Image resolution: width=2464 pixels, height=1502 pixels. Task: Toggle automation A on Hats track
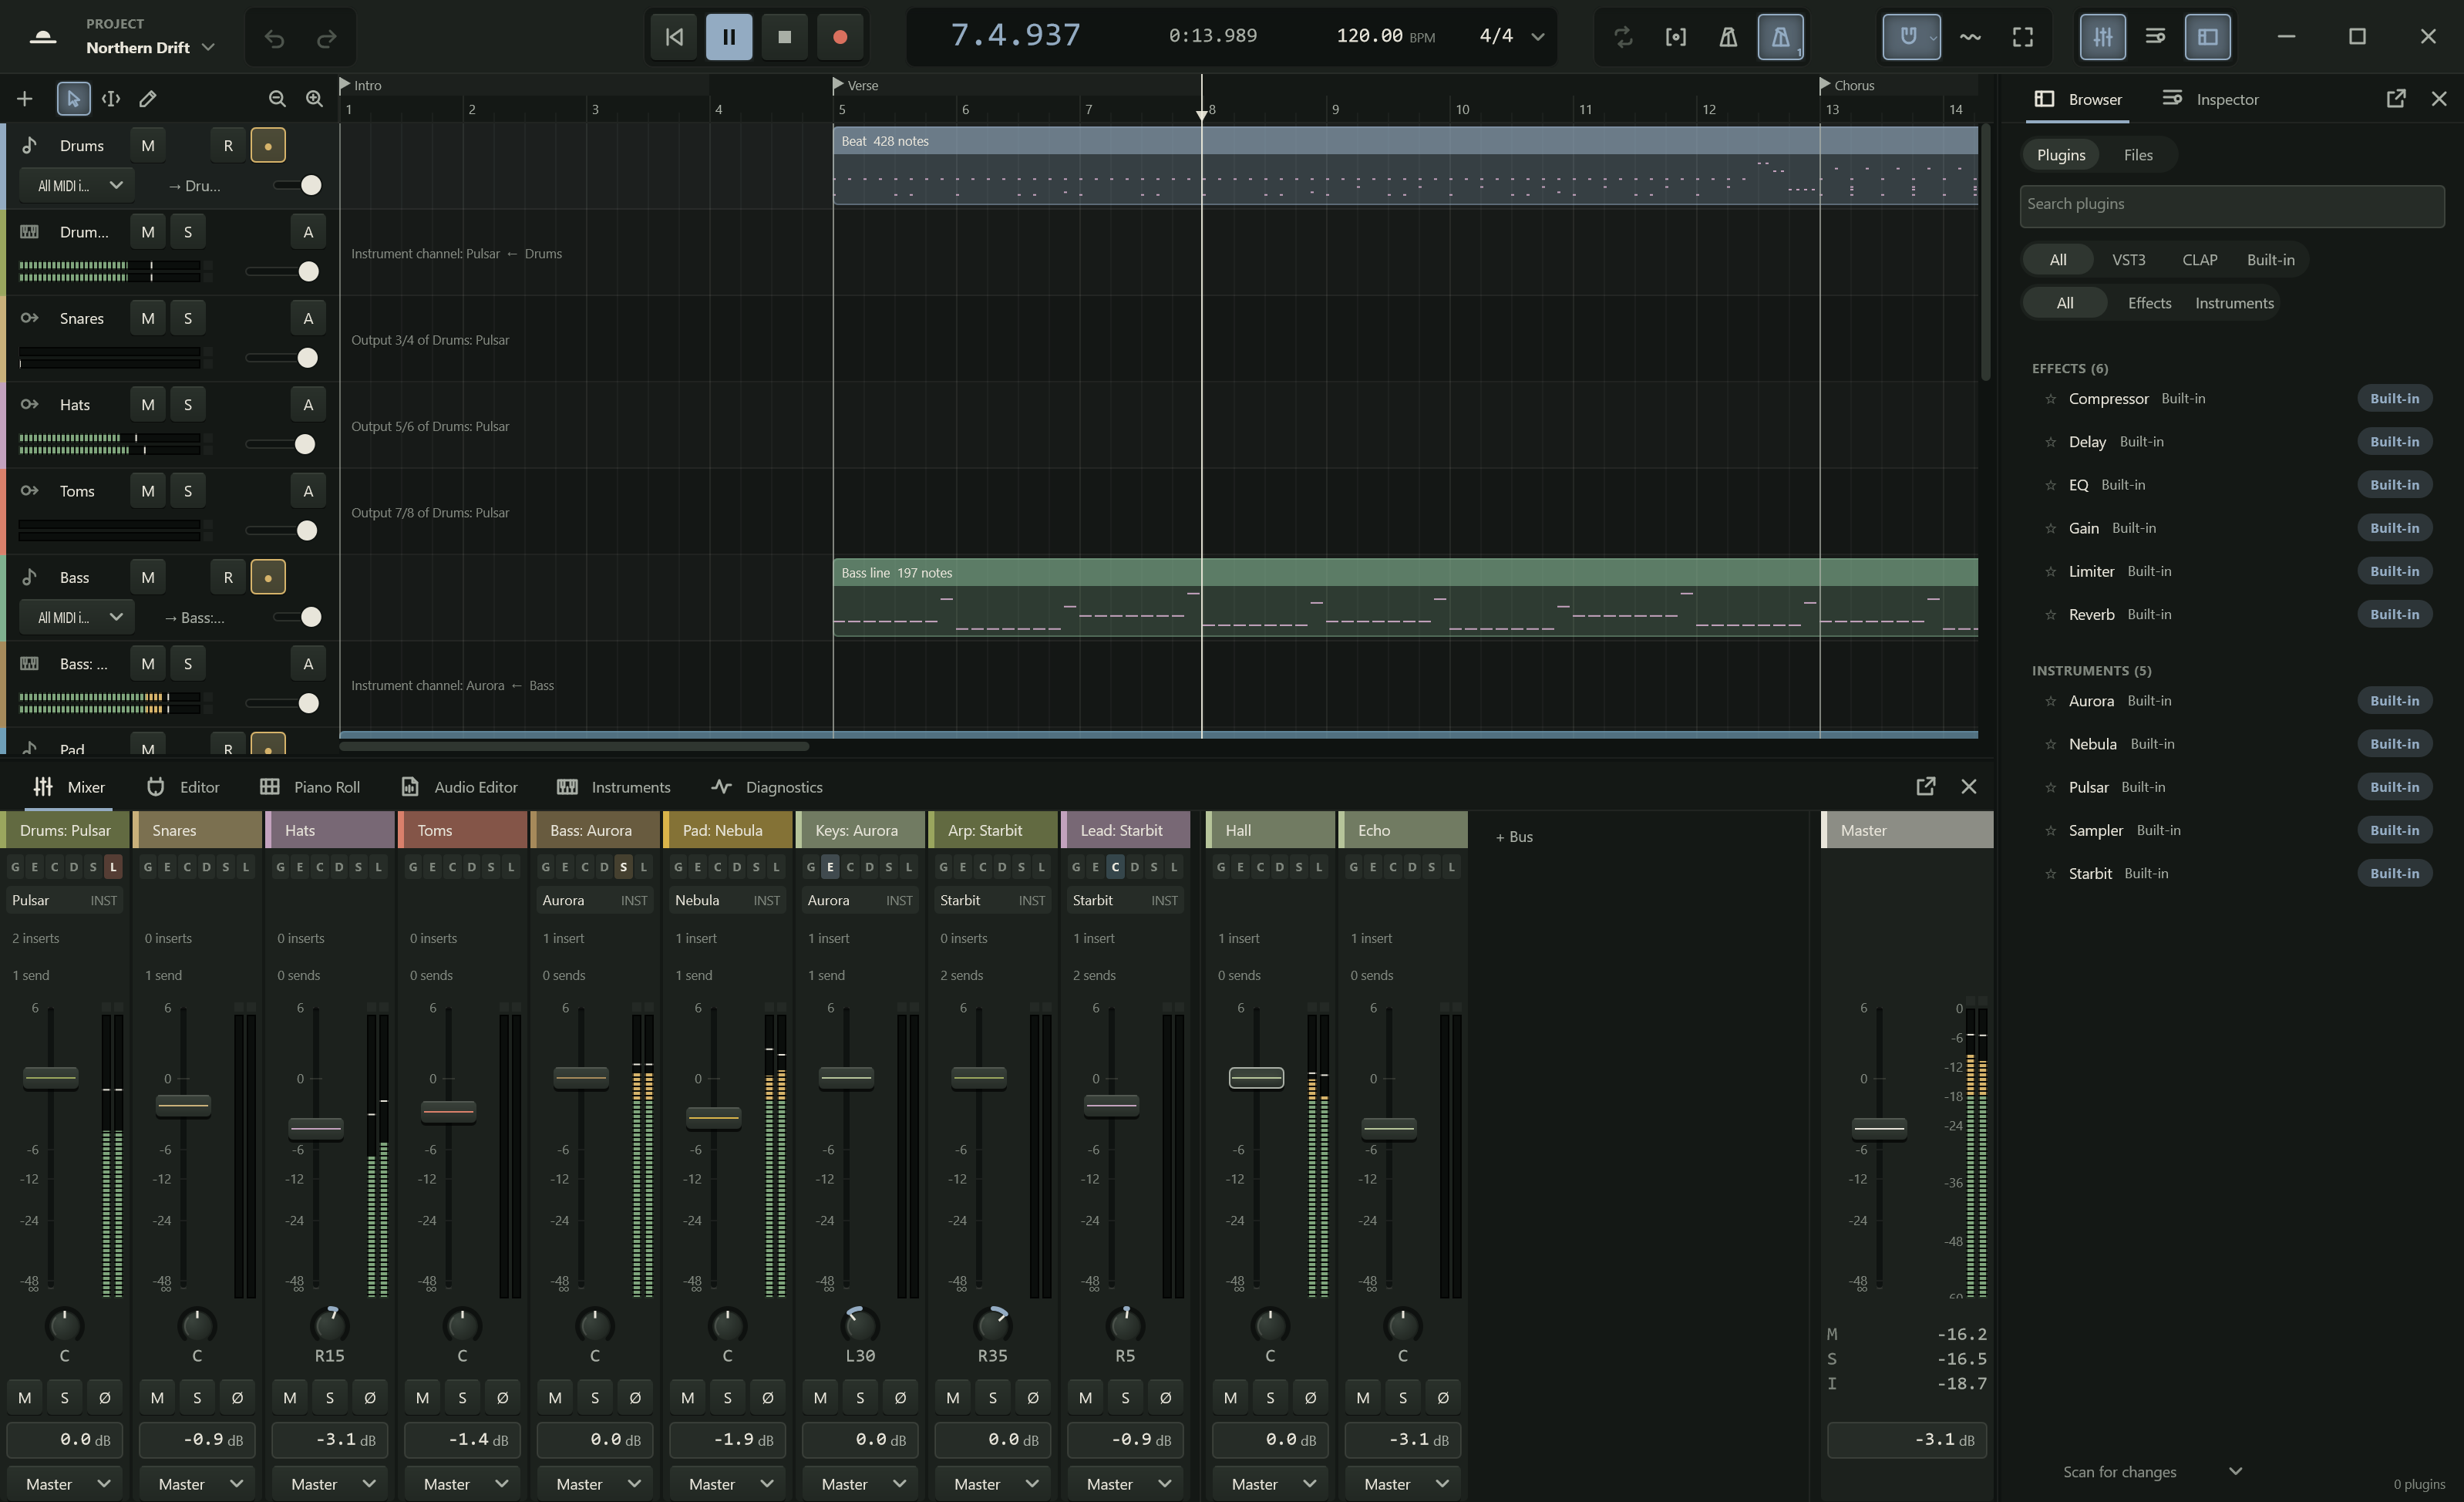click(x=308, y=404)
